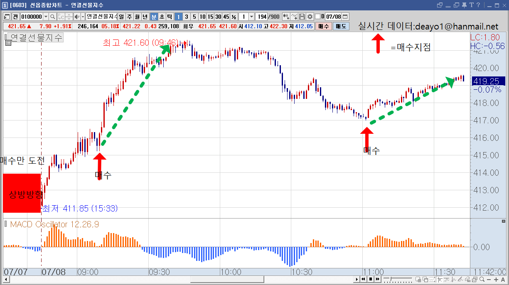Choose the 5-minute interval button
The height and width of the screenshot is (285, 509).
[194, 17]
